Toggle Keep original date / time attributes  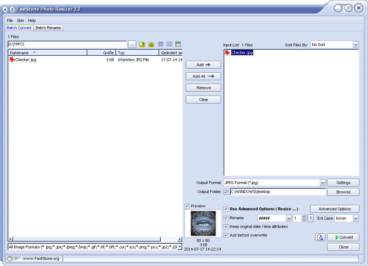(x=226, y=226)
